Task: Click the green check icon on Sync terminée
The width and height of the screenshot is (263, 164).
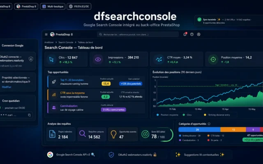Action: [x=199, y=20]
